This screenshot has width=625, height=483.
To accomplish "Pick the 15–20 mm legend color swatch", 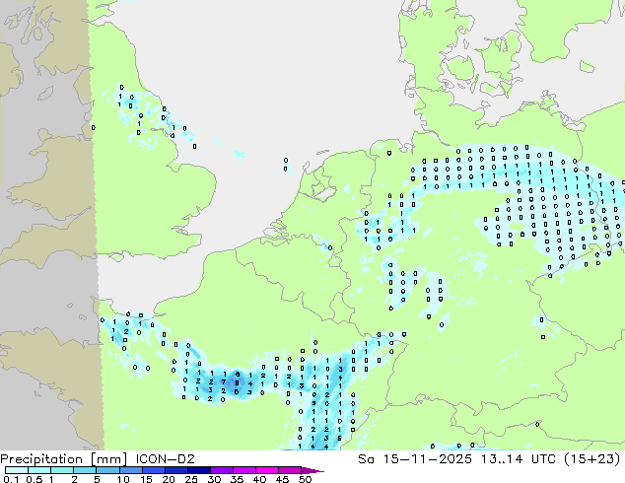I will coord(153,470).
